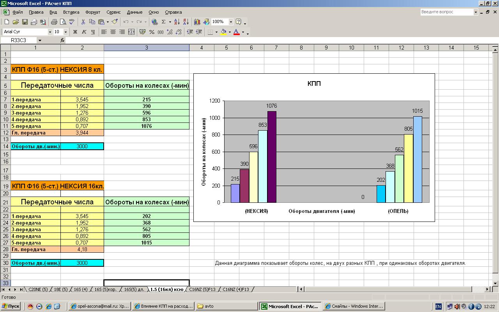The height and width of the screenshot is (312, 499).
Task: Switch to the C20NE (5) sheet tab
Action: (38, 289)
